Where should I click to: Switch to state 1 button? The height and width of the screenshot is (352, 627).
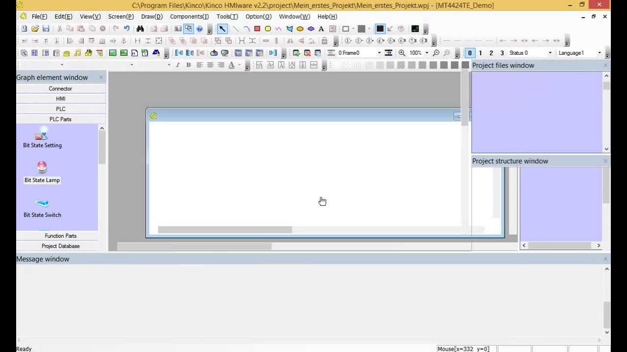point(481,53)
